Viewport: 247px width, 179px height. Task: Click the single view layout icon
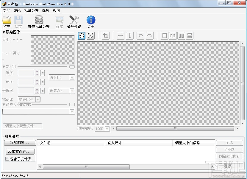[164, 36]
